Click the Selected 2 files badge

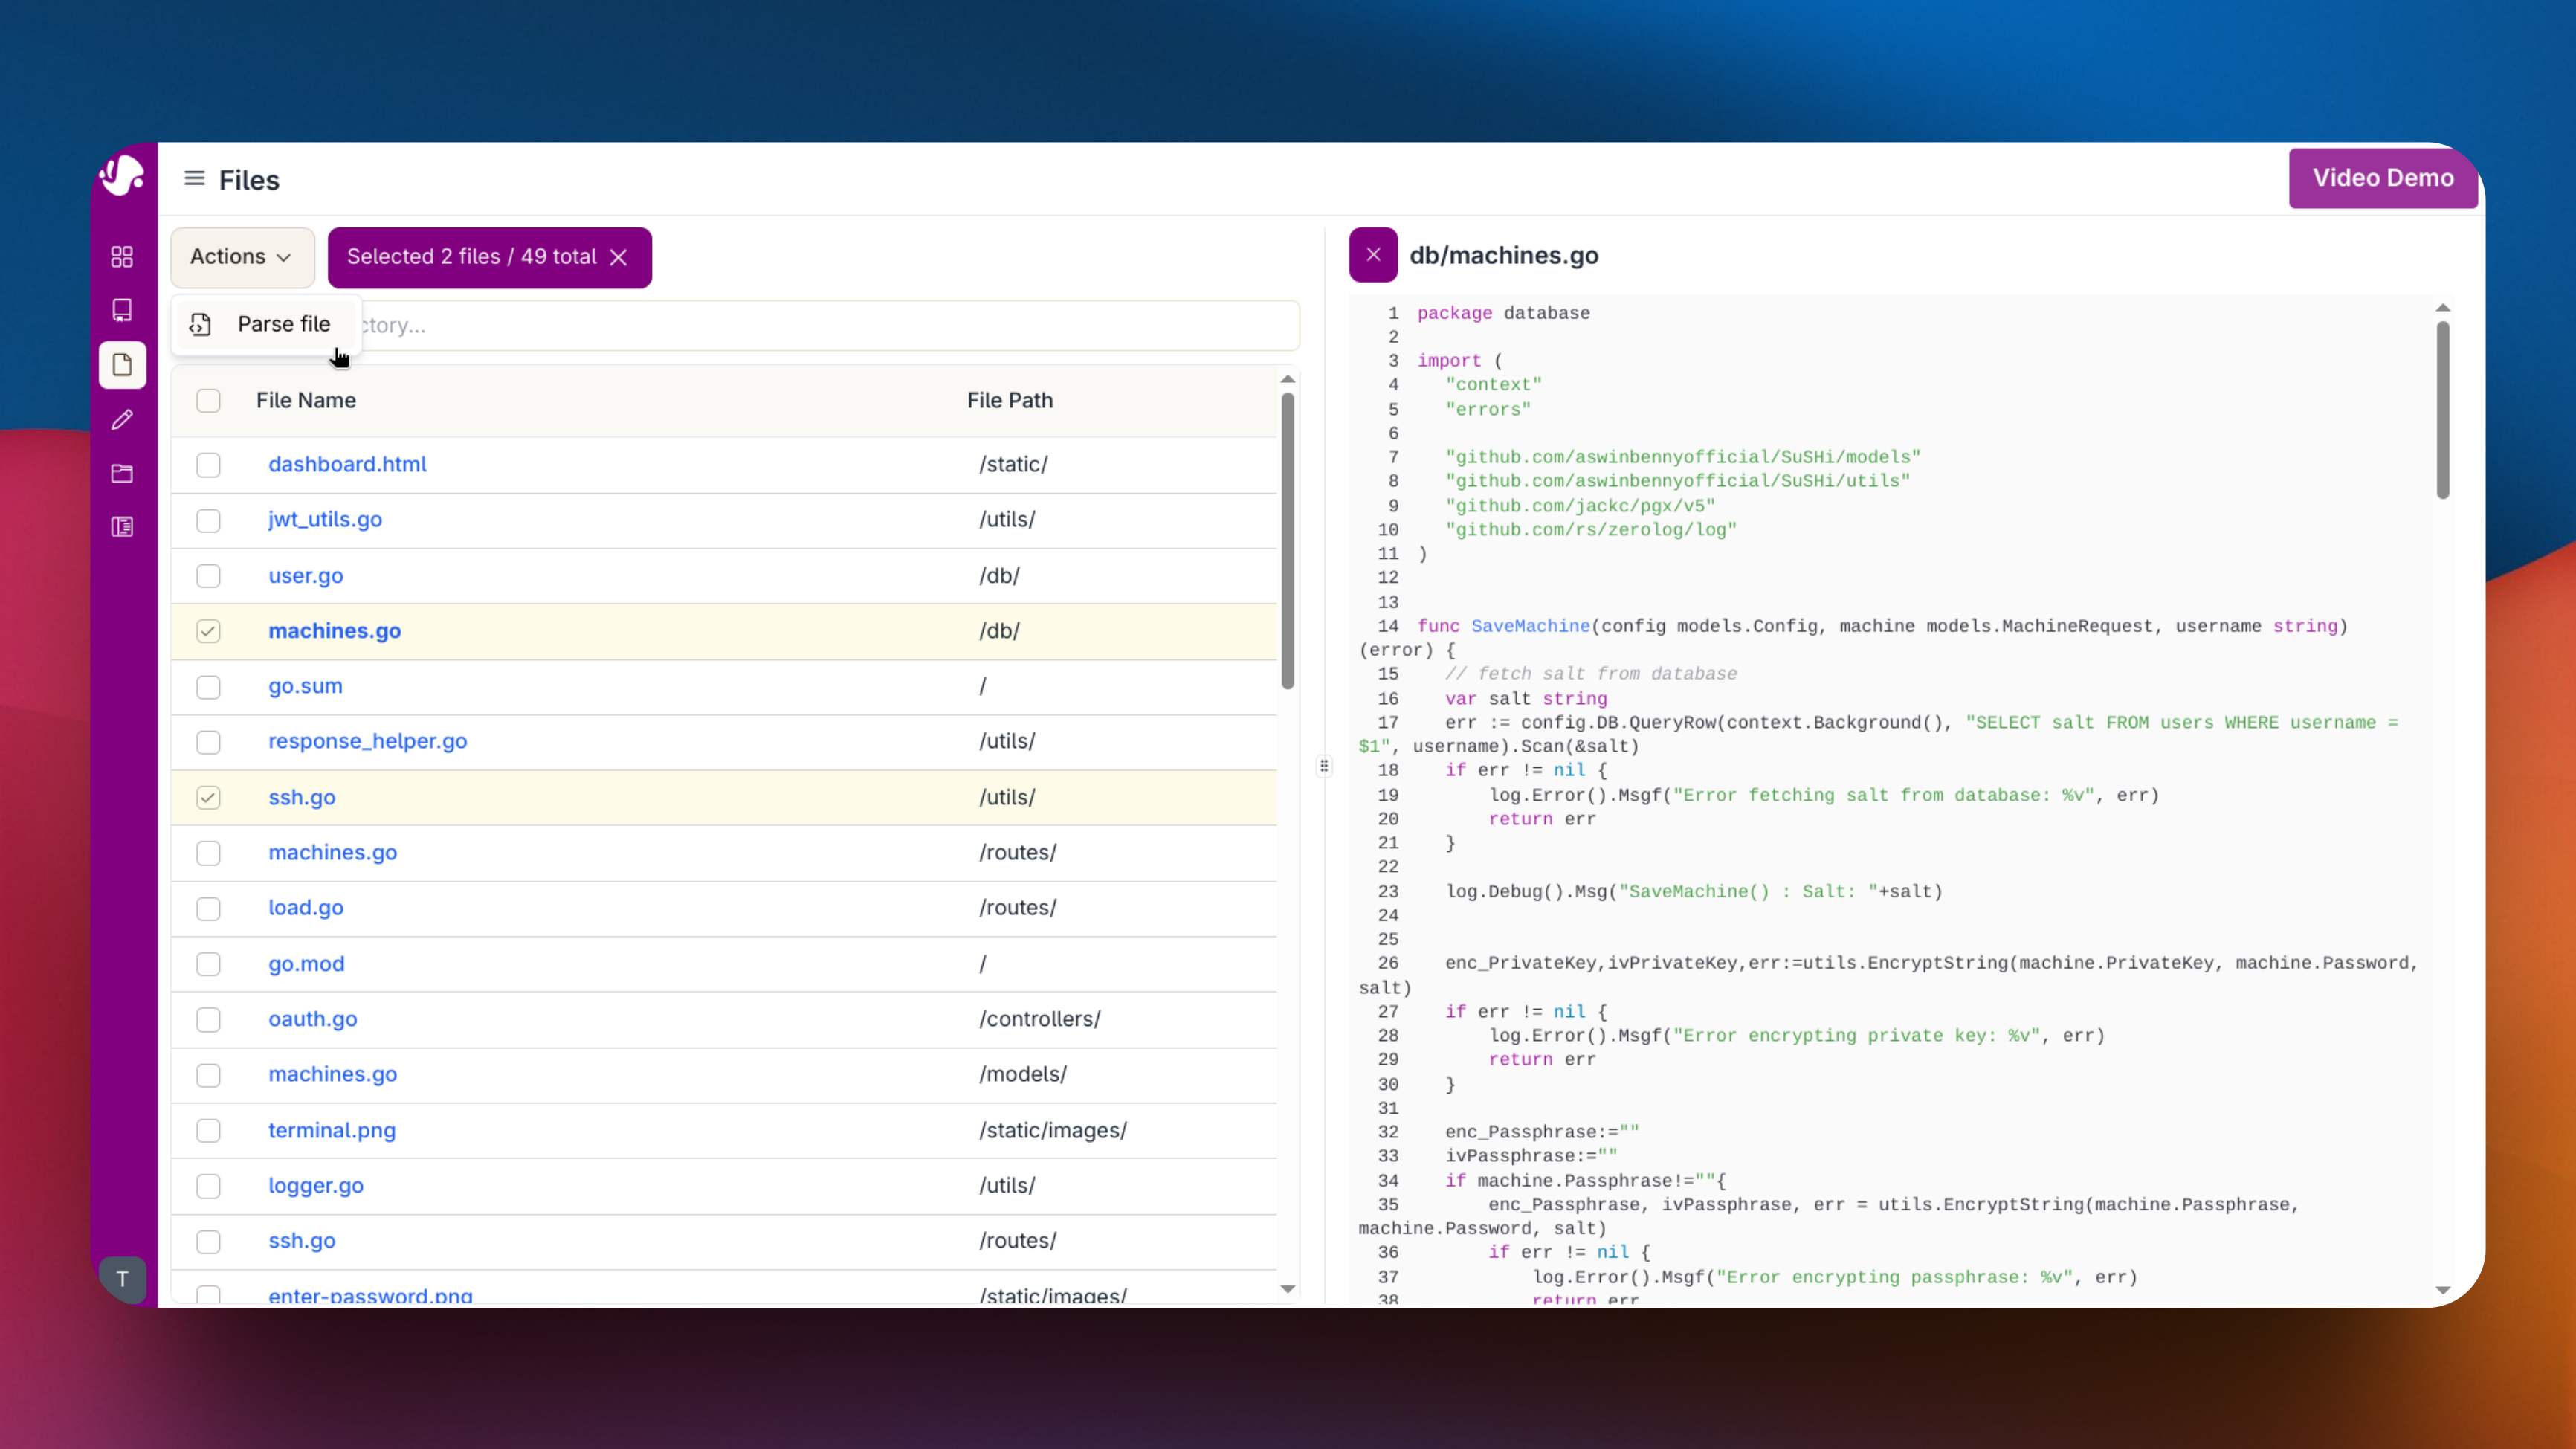pos(489,257)
